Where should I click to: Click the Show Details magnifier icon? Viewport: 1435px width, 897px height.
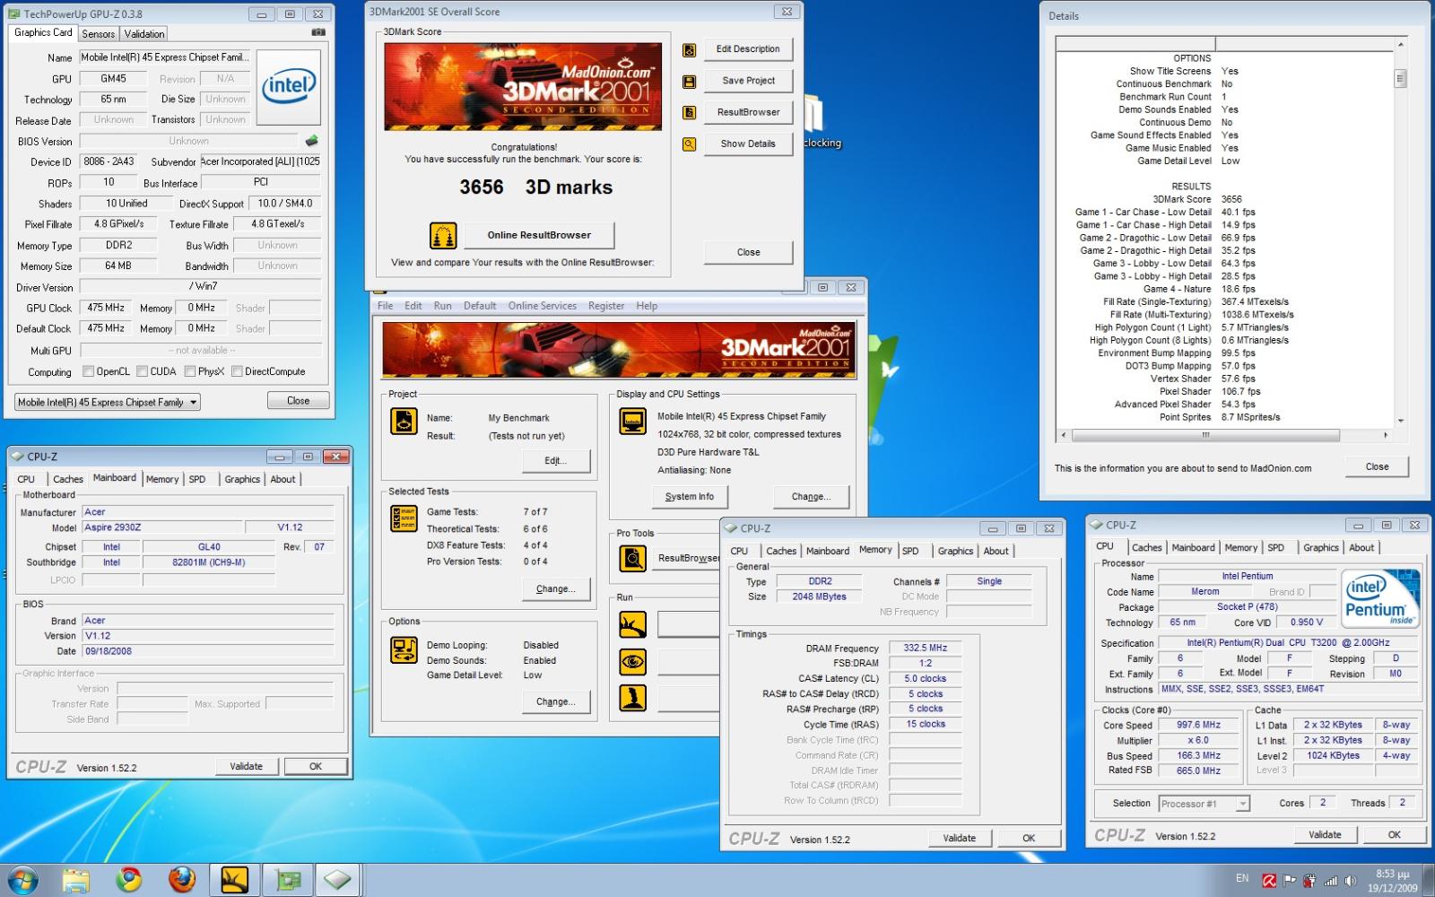(x=689, y=144)
